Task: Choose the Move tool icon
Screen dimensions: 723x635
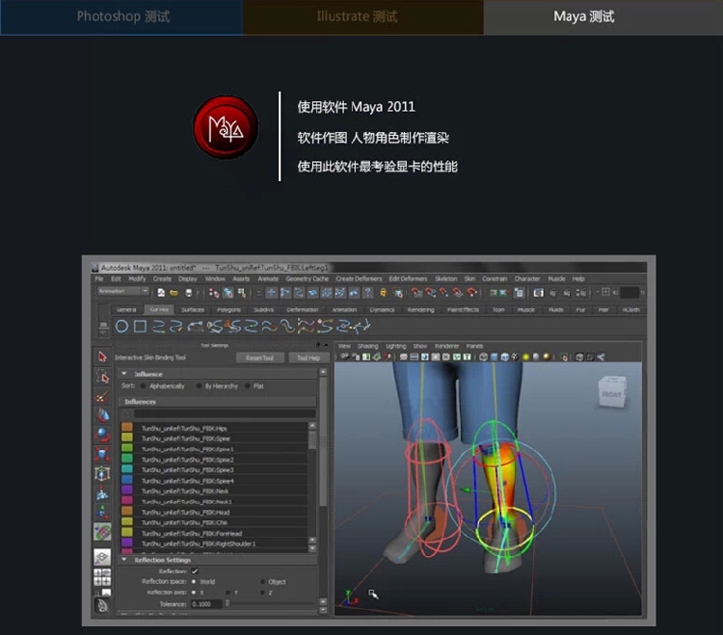Action: pos(102,415)
